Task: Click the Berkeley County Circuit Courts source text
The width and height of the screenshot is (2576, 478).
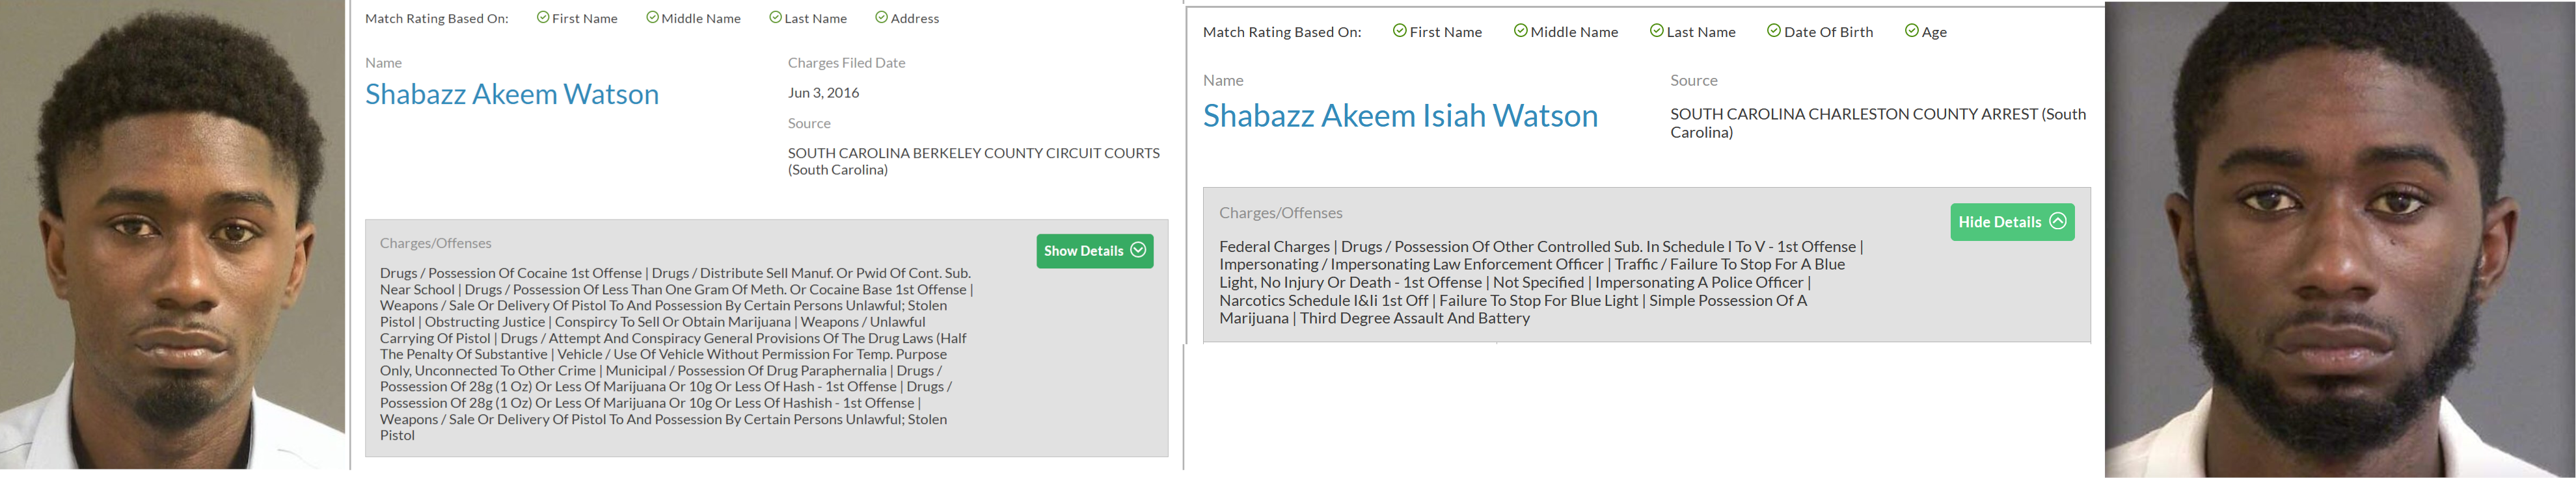Action: tap(973, 160)
